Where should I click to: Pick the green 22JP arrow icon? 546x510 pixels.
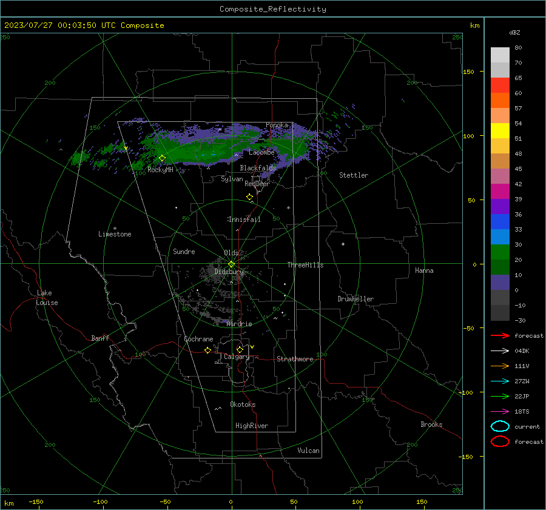click(500, 396)
